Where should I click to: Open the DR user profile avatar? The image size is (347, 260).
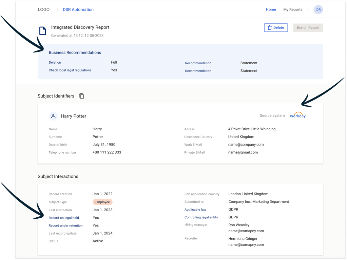318,10
